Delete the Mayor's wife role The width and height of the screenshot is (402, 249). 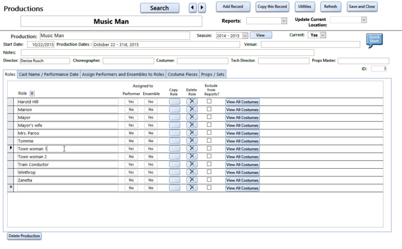click(x=192, y=125)
